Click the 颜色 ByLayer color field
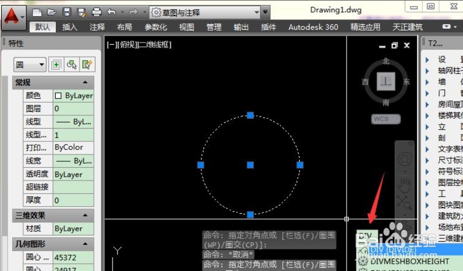 pyautogui.click(x=73, y=95)
